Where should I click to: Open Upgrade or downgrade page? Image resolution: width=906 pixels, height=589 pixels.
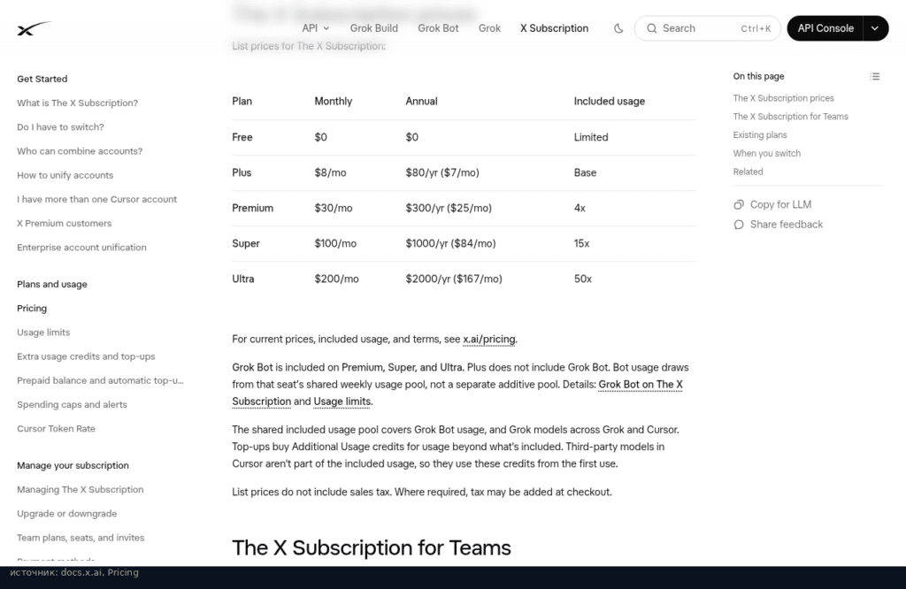point(66,514)
